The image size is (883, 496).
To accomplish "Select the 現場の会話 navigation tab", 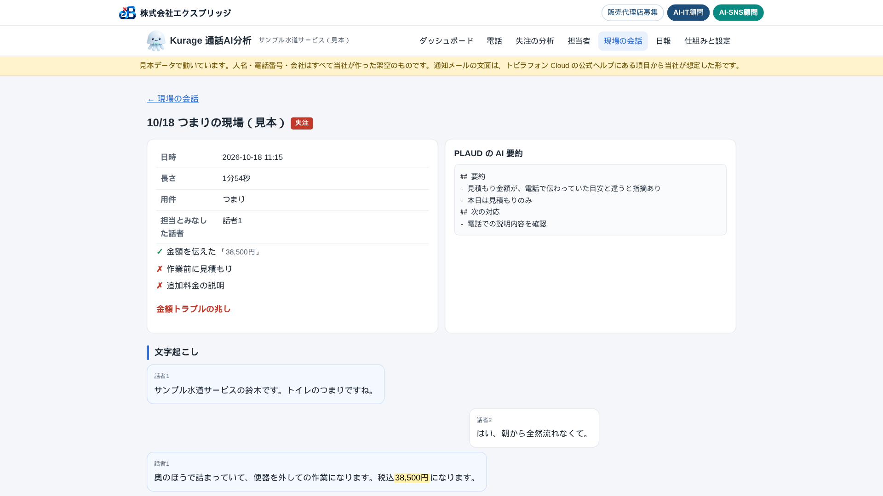I will (x=623, y=41).
